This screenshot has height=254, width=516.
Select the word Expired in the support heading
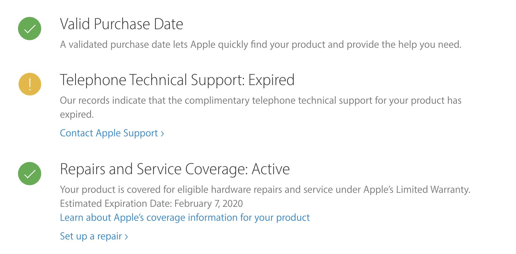pos(271,80)
